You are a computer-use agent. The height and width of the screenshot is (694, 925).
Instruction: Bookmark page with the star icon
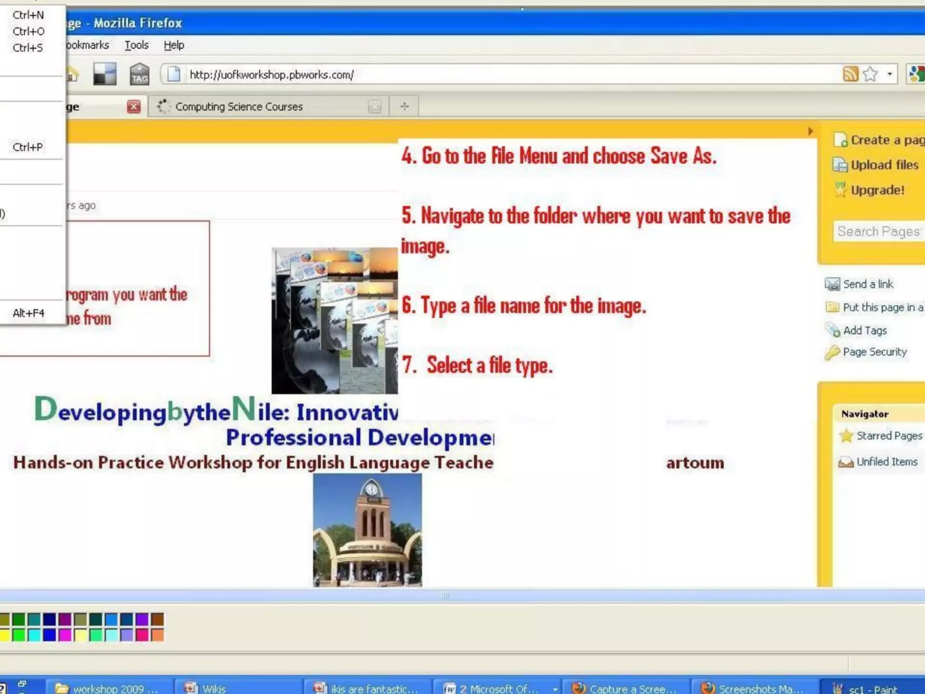tap(870, 74)
